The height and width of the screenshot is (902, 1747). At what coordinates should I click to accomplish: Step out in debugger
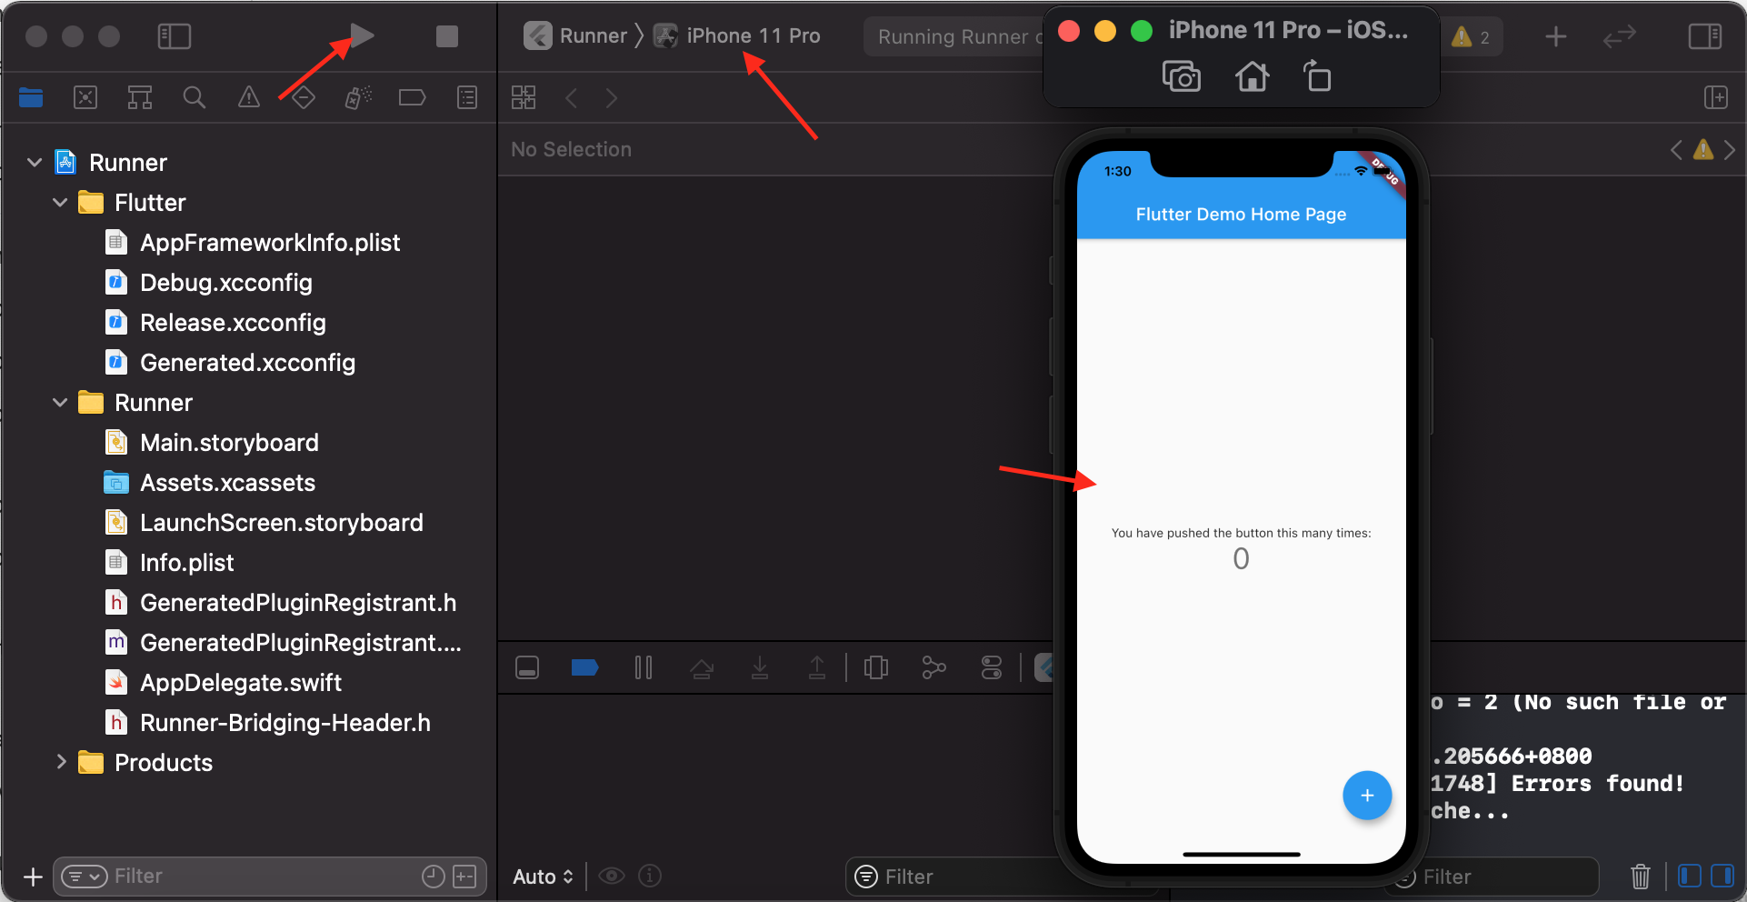[817, 668]
